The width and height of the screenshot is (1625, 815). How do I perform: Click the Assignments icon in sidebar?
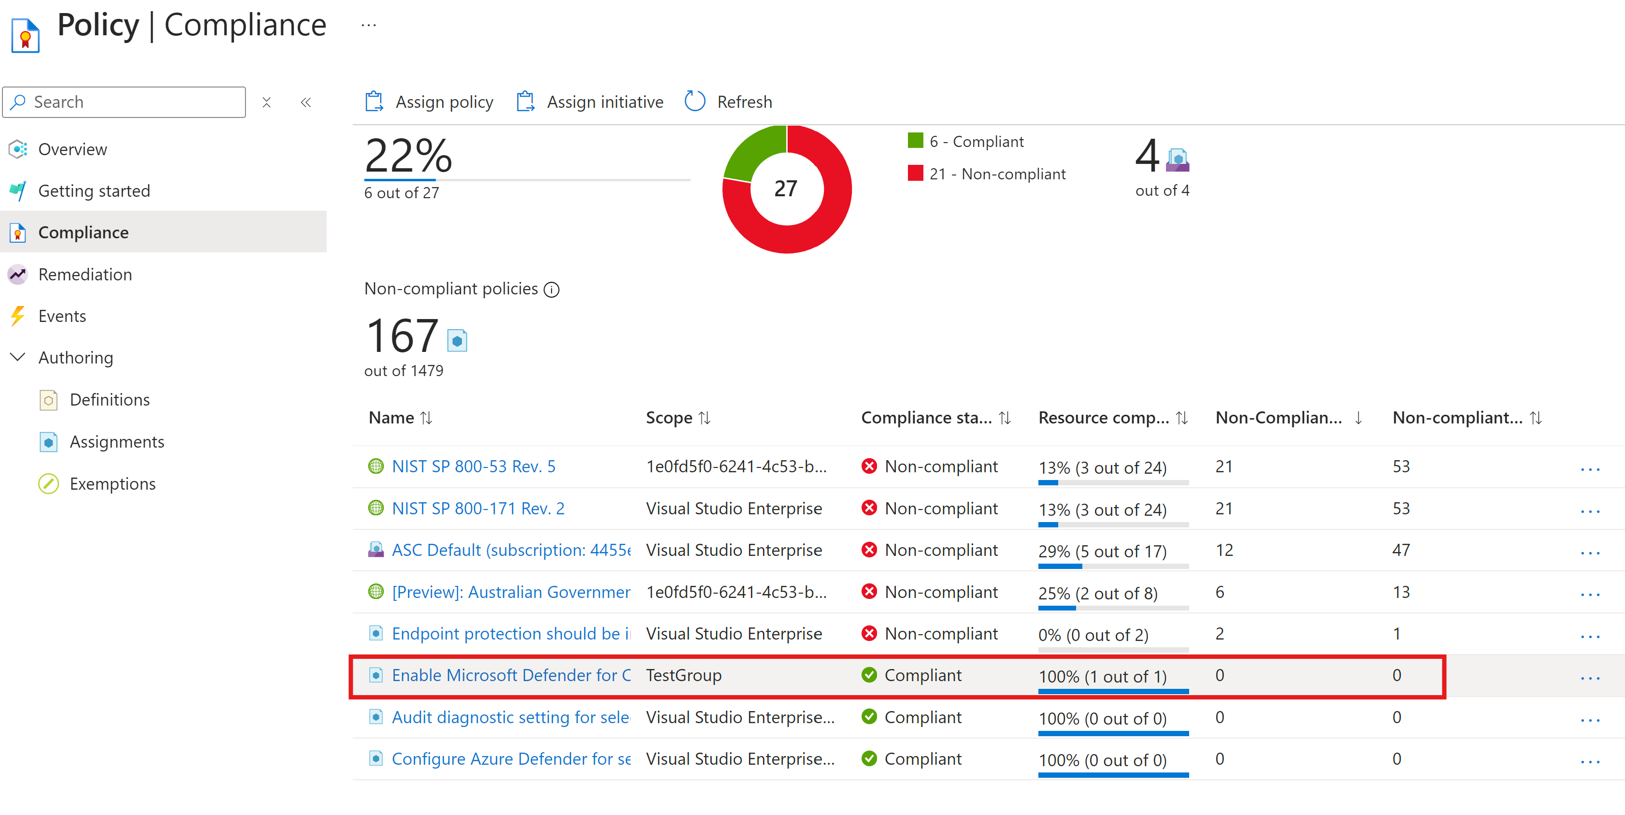pos(49,442)
